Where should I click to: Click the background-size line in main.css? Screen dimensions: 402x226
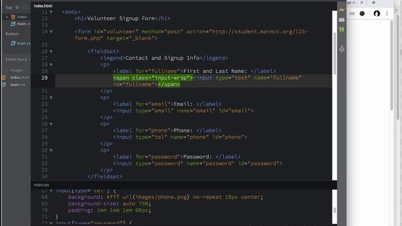tap(109, 203)
